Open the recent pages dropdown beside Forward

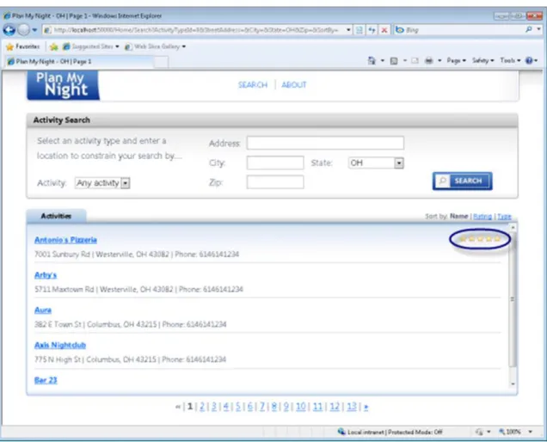click(x=34, y=30)
